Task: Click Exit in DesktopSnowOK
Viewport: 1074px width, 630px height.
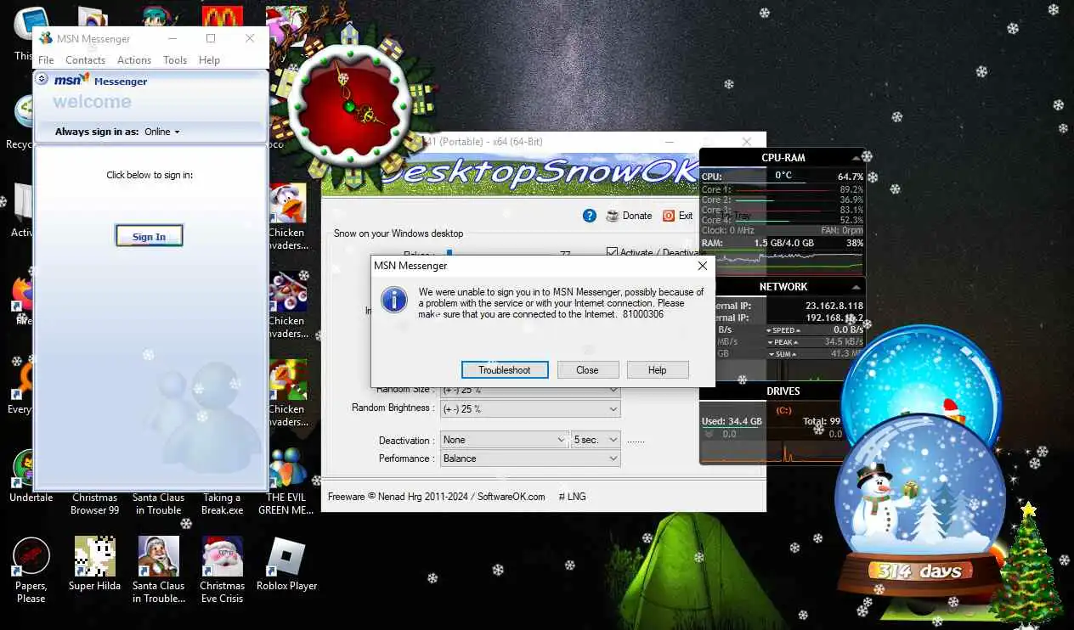Action: (686, 216)
